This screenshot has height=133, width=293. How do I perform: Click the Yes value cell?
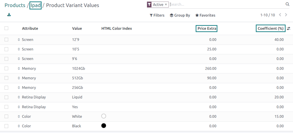point(75,107)
